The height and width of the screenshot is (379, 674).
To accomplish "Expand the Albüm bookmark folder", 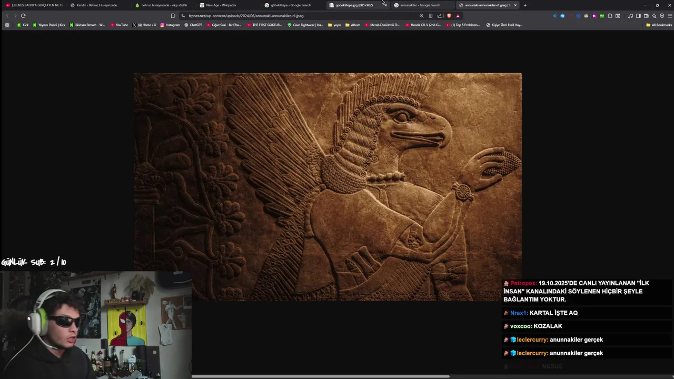I will (x=353, y=25).
